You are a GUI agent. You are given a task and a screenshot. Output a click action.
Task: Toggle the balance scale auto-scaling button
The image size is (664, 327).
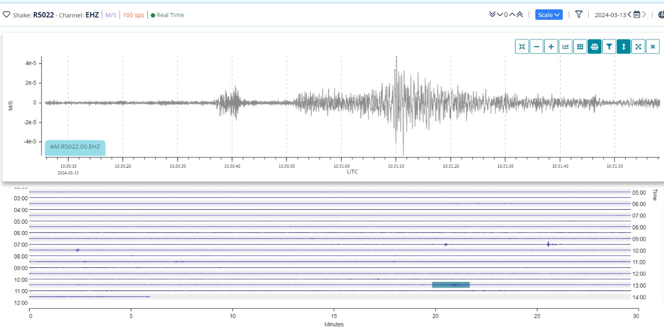point(594,47)
